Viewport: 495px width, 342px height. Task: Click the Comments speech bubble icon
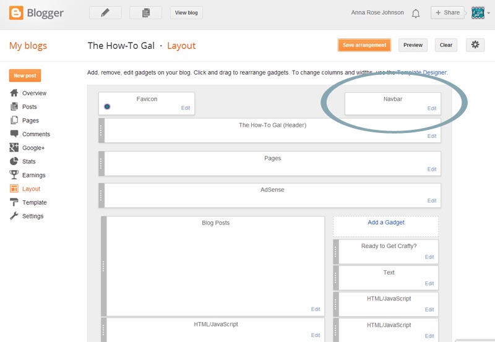click(14, 134)
